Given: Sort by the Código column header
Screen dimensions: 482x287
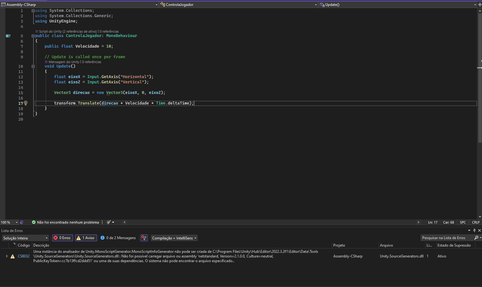Looking at the screenshot, I should click(x=24, y=245).
